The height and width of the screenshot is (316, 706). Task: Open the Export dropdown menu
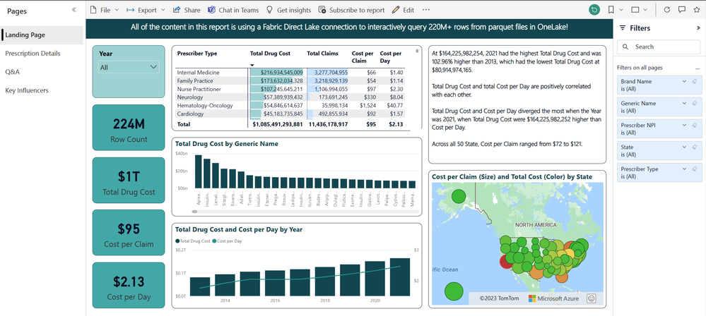coord(146,10)
